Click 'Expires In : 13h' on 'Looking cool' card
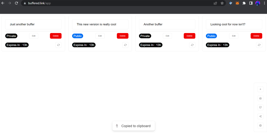267x133 pixels. (x=218, y=45)
